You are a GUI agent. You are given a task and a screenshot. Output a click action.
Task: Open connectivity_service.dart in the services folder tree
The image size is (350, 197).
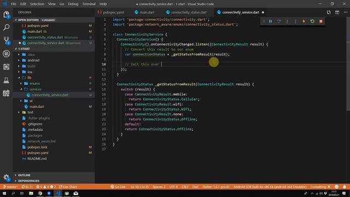click(x=50, y=95)
